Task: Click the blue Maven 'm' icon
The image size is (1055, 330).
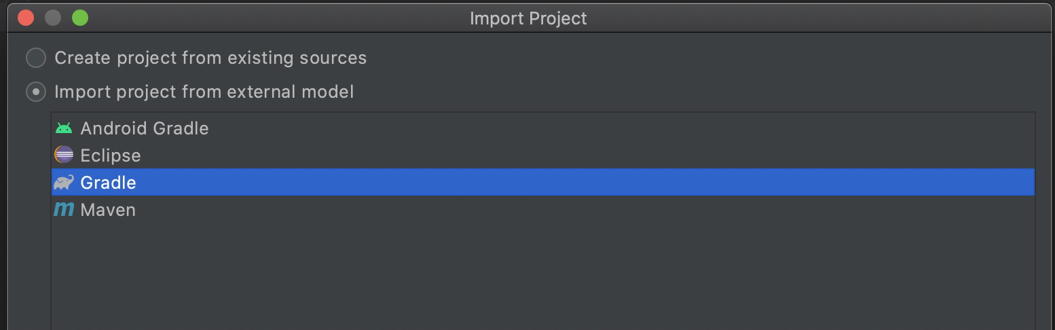Action: click(x=64, y=210)
